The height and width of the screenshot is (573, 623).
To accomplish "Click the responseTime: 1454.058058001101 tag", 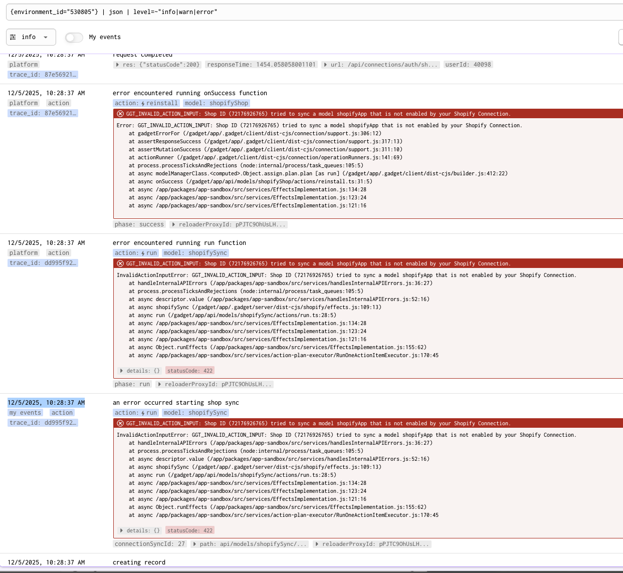I will coord(261,65).
